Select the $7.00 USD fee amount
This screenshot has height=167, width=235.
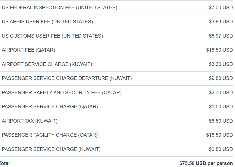221,8
